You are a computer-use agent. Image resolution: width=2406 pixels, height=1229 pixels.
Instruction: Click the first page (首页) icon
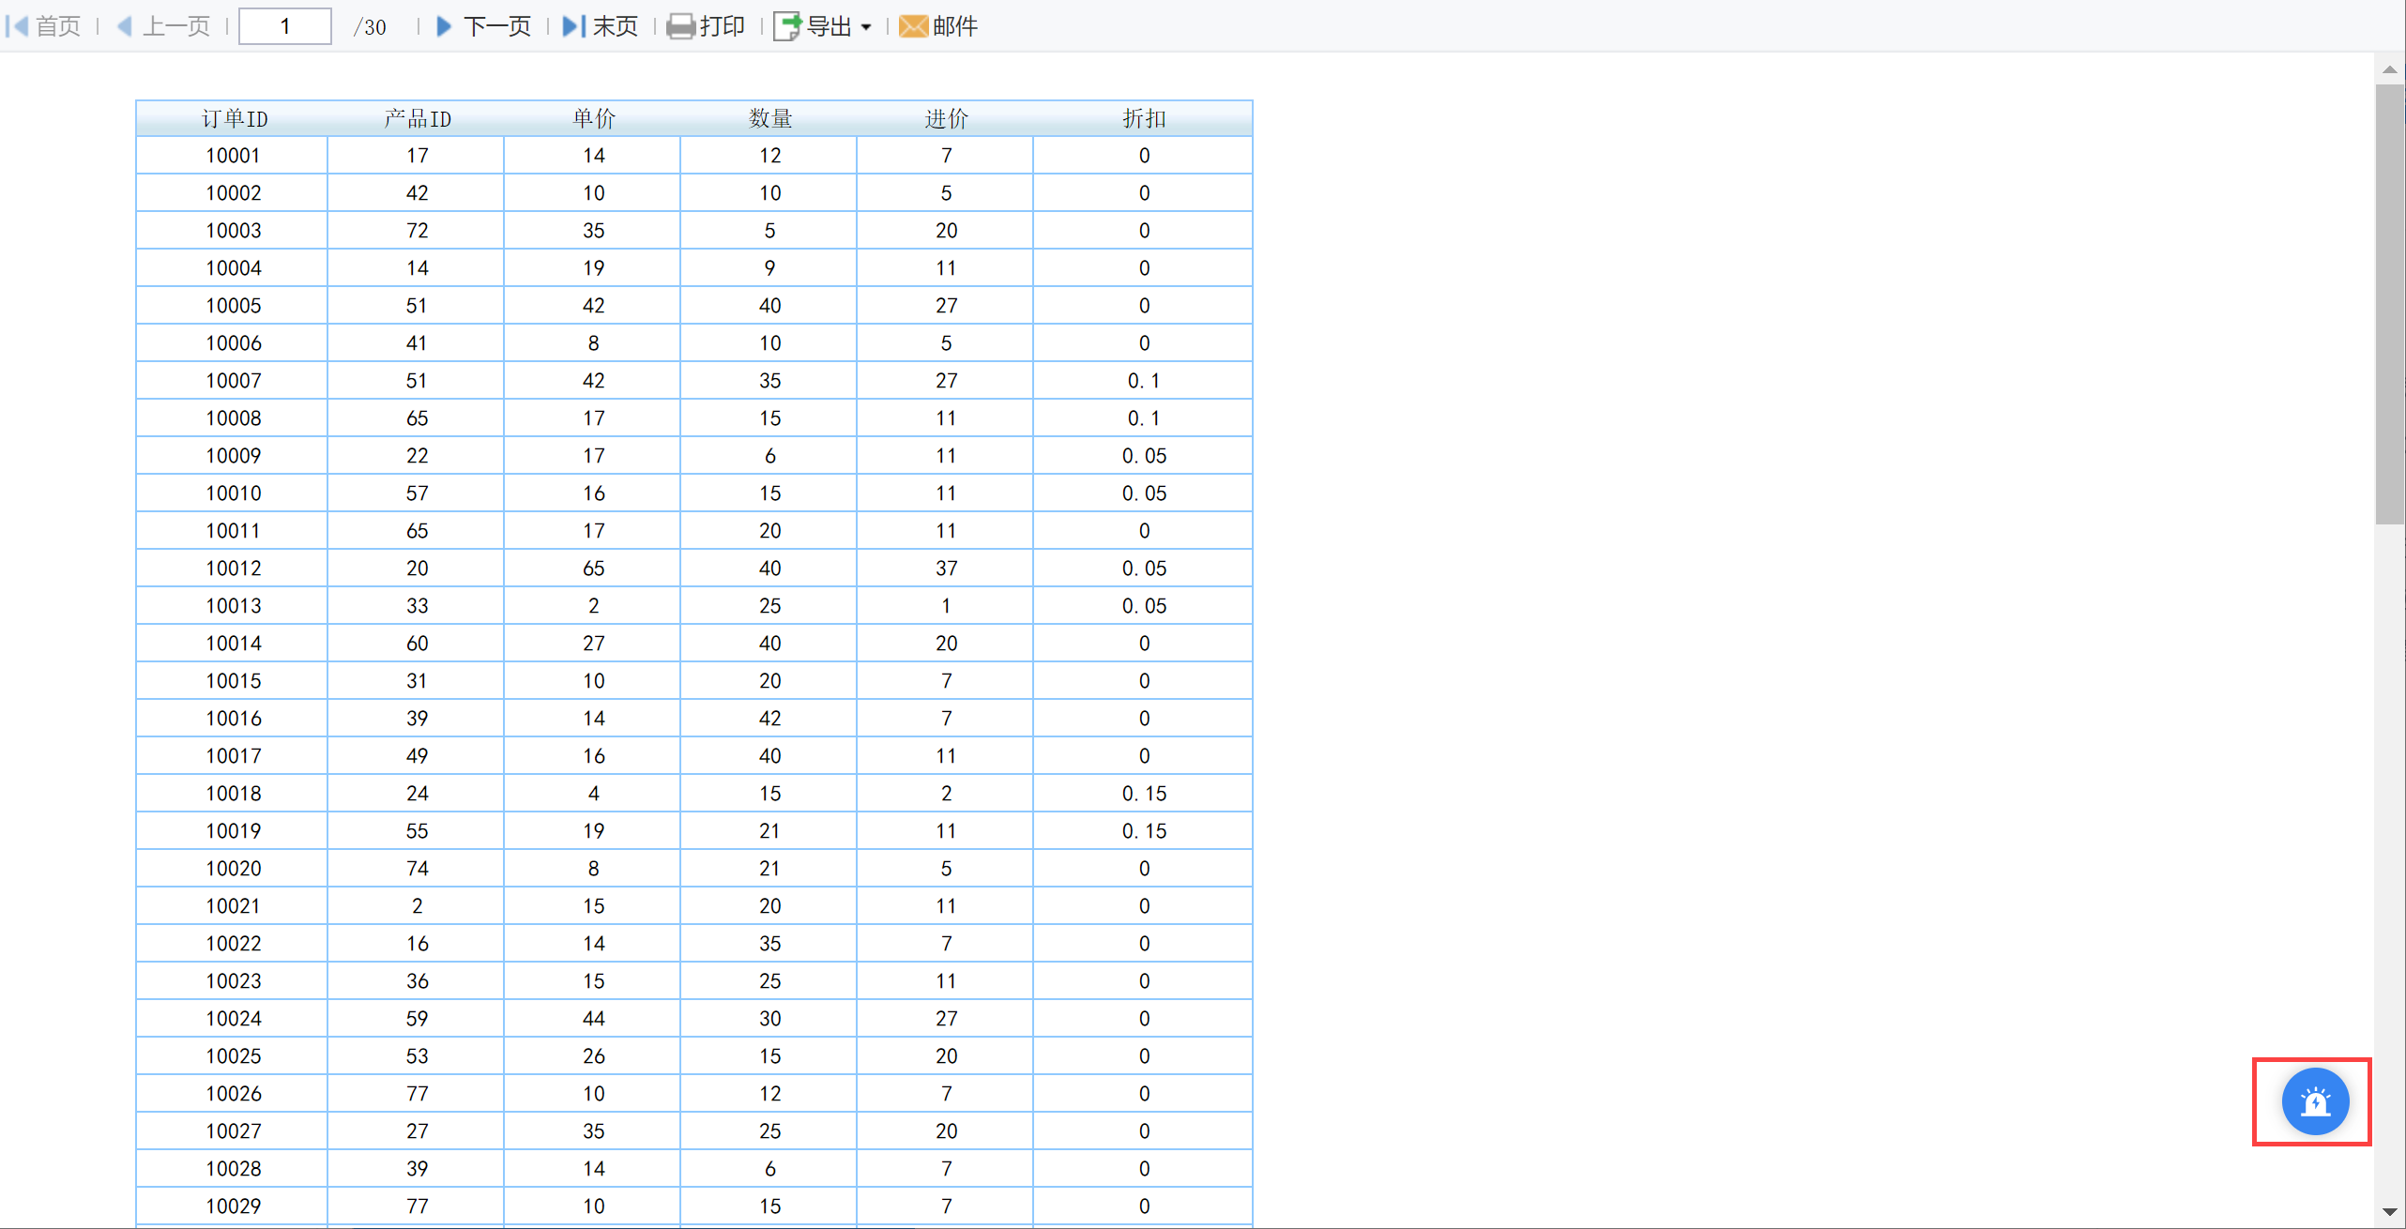19,26
